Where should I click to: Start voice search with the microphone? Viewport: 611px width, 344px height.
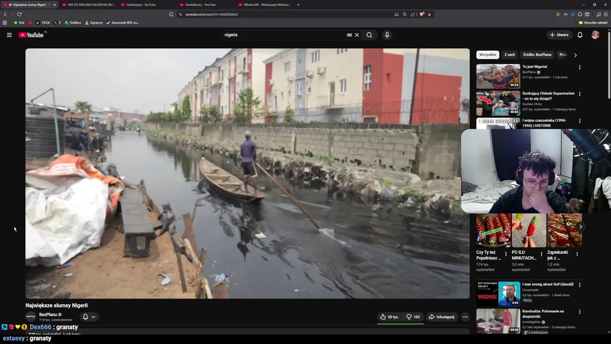coord(387,35)
